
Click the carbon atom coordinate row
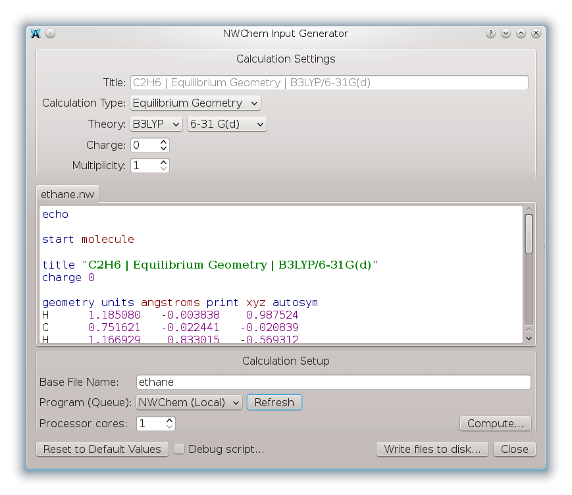170,328
